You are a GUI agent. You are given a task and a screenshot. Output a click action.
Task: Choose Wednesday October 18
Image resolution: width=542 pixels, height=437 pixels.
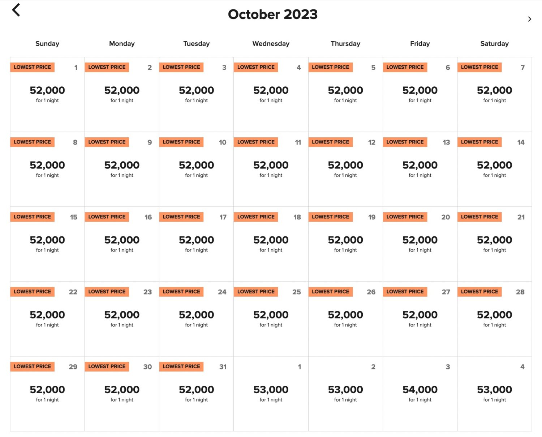[x=271, y=244]
